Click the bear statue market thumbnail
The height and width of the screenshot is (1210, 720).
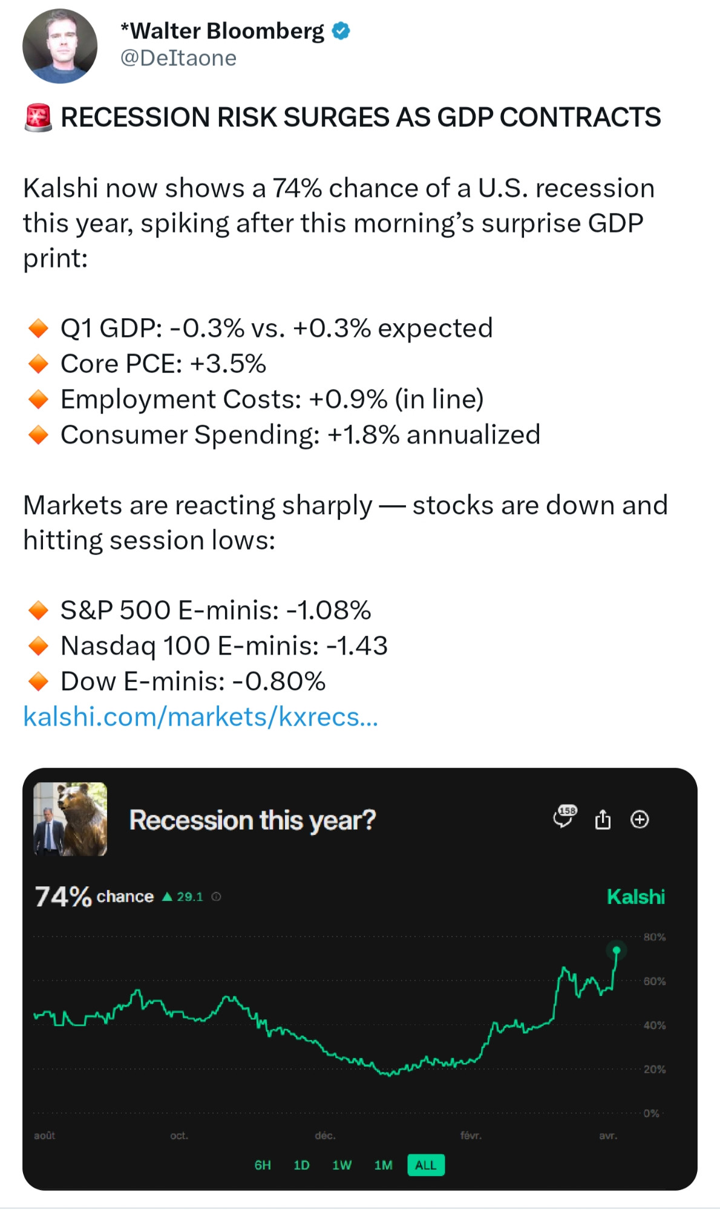point(70,819)
